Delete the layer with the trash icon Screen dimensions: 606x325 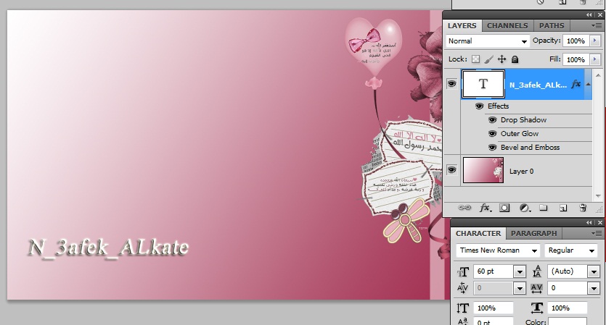(x=583, y=208)
